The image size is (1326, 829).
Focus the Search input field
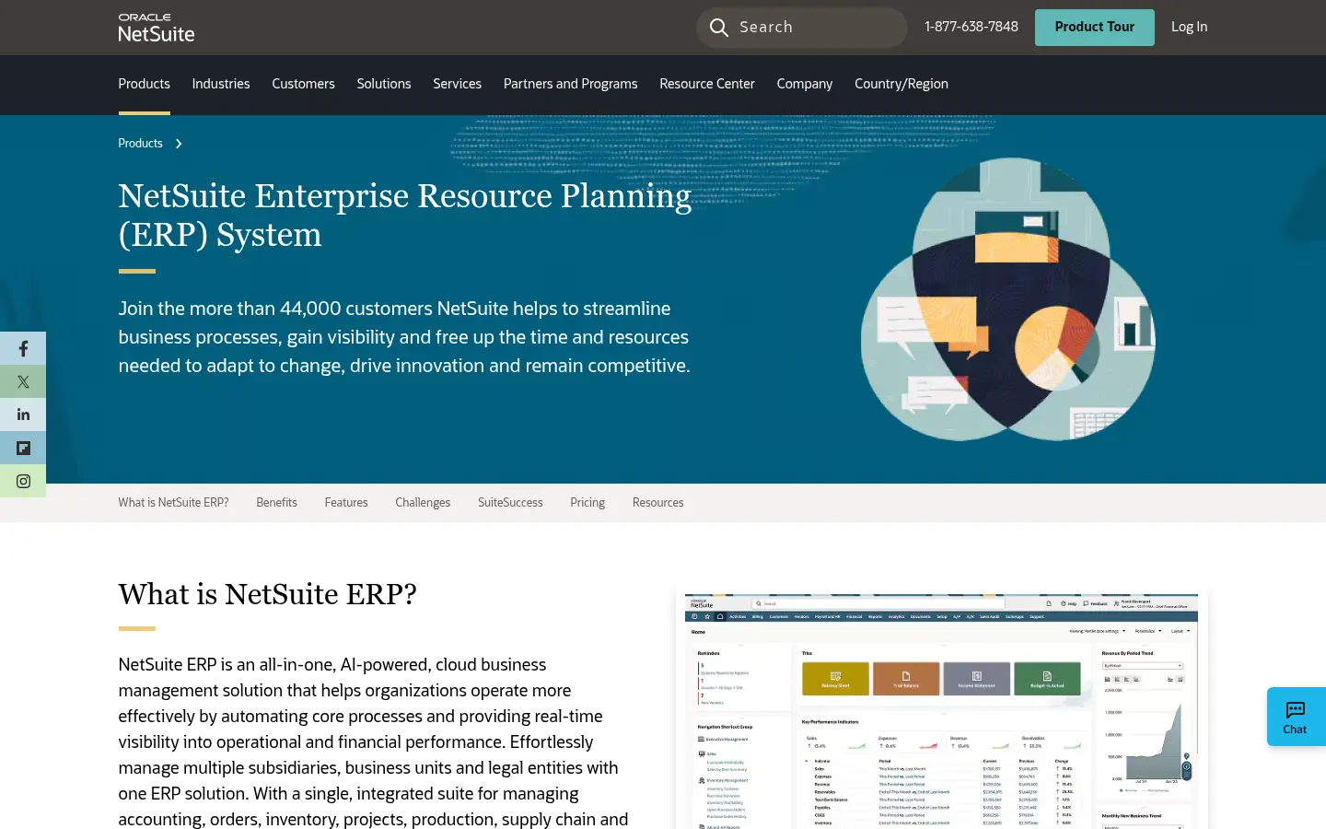[x=802, y=28]
